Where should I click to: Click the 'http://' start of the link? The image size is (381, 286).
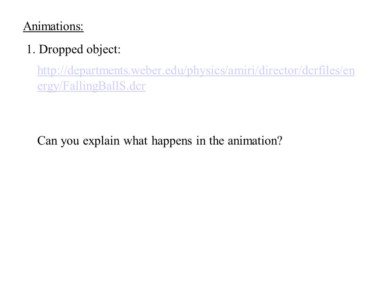pos(52,71)
